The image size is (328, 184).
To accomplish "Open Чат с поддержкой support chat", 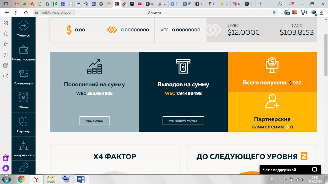I will (290, 170).
